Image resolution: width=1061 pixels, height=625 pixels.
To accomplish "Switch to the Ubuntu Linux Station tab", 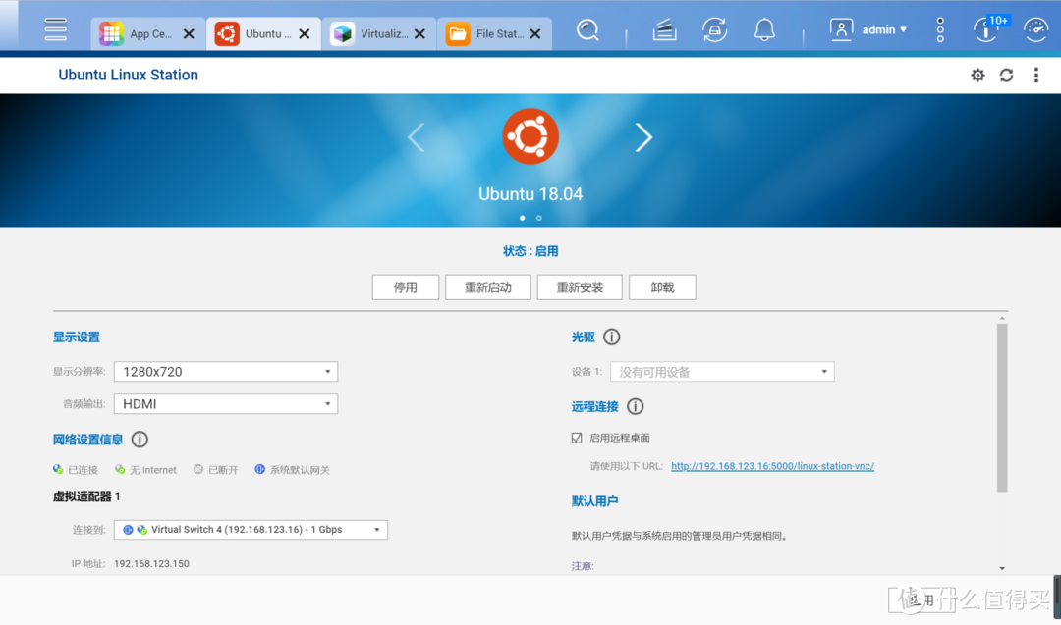I will click(x=264, y=33).
